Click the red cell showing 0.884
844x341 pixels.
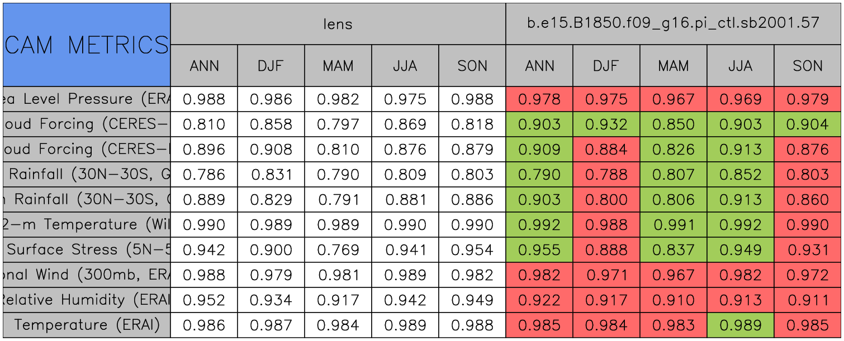(606, 150)
